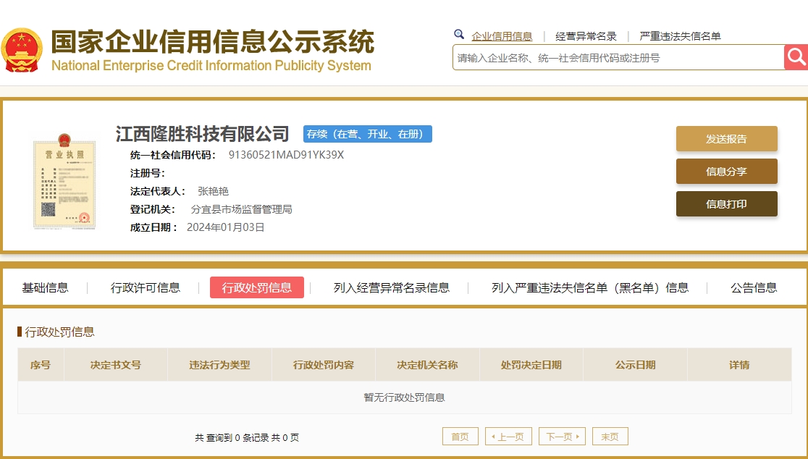Screen dimensions: 808x459
Task: Click the 决定机关名称 column header
Action: click(x=427, y=365)
